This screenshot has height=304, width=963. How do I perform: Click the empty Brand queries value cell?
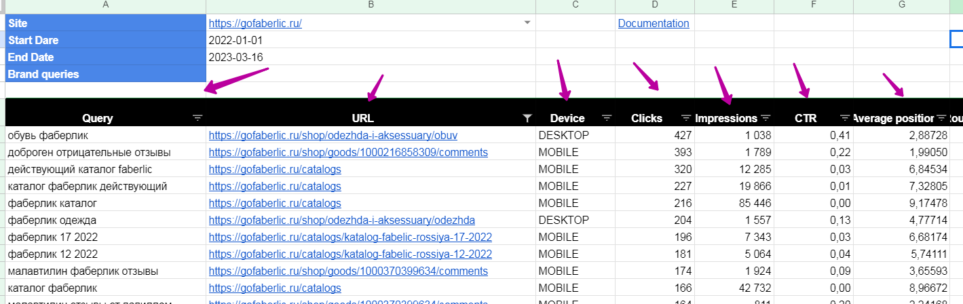(x=371, y=74)
